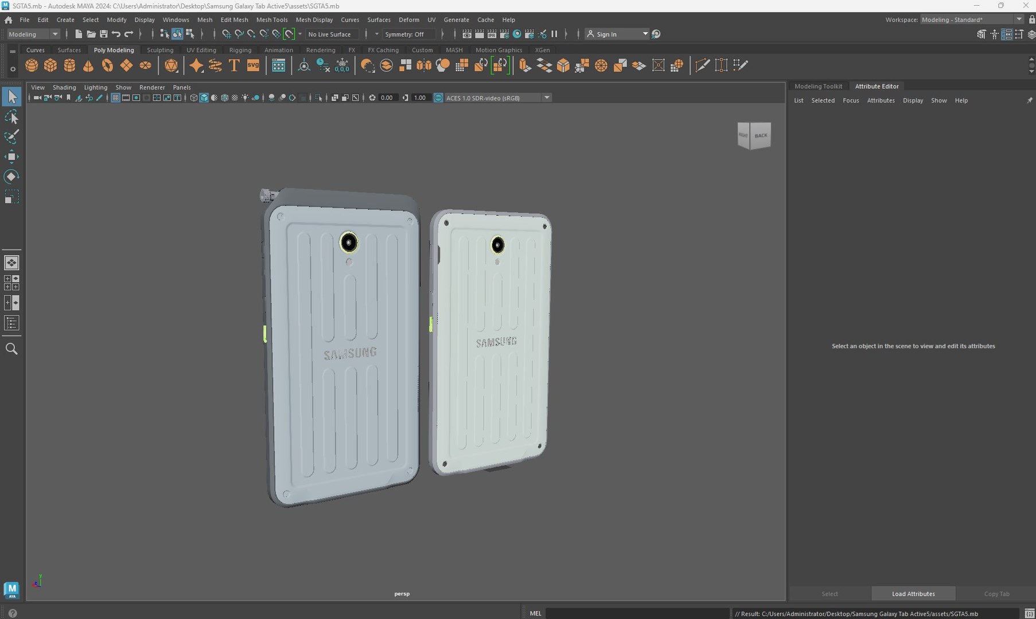Open the search magnifier in the toolbox
1036x619 pixels.
click(11, 348)
